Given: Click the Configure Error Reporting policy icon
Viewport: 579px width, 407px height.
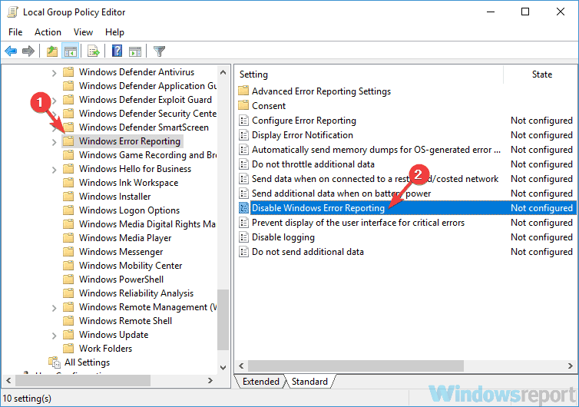Looking at the screenshot, I should click(243, 121).
